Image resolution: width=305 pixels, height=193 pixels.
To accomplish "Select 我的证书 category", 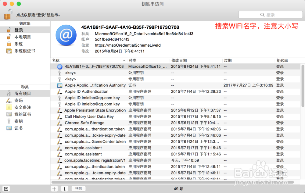I will click(x=25, y=114).
